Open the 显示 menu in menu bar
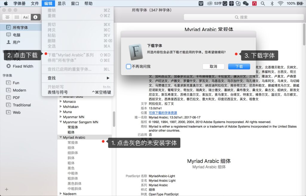 click(x=62, y=4)
